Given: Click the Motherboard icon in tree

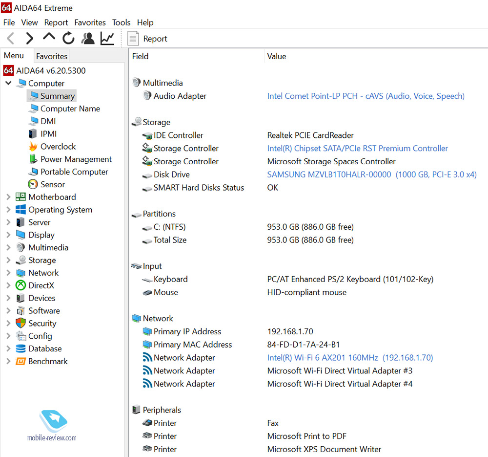Looking at the screenshot, I should click(x=20, y=196).
